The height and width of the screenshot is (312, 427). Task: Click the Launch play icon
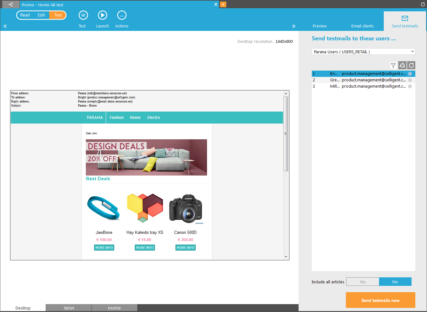[x=102, y=15]
